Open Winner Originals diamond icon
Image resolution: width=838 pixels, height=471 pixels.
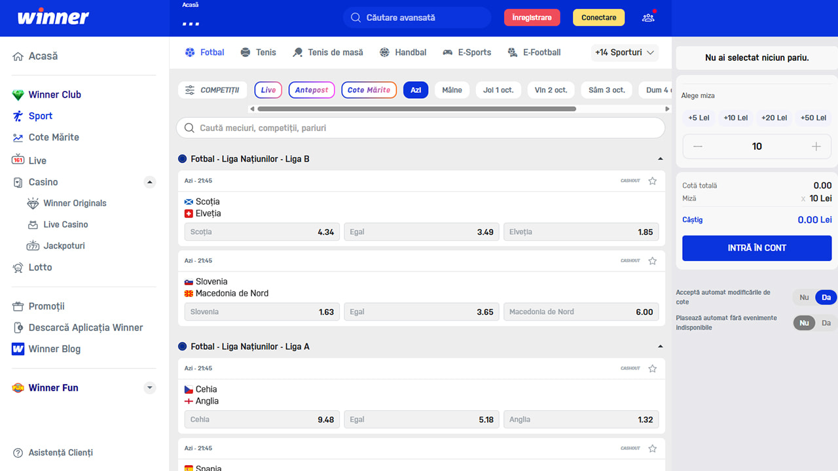33,203
